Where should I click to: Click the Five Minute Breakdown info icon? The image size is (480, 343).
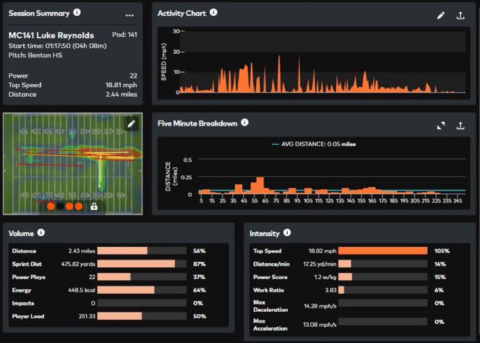[245, 122]
